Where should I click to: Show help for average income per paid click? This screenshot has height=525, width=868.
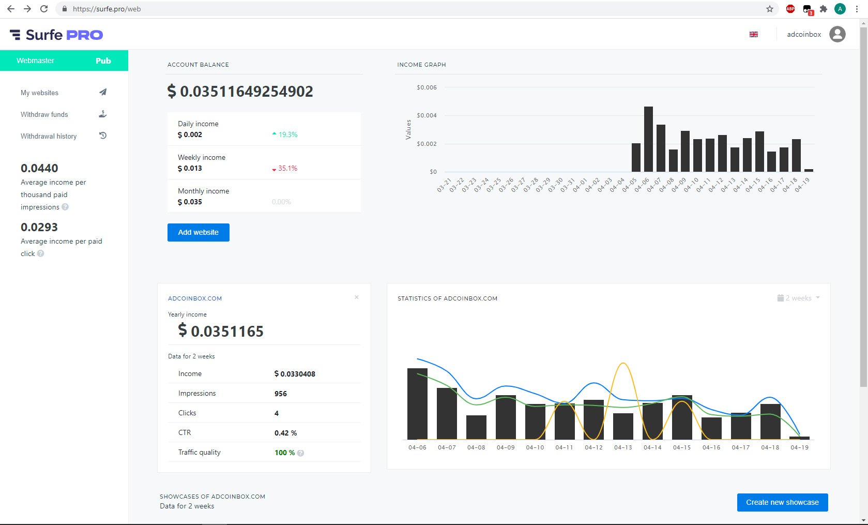pyautogui.click(x=40, y=253)
